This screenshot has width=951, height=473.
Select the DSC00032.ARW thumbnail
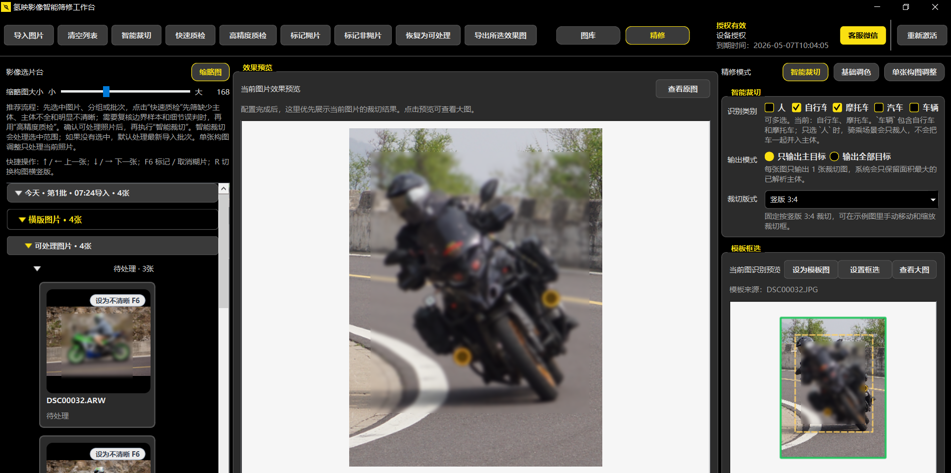(x=99, y=342)
